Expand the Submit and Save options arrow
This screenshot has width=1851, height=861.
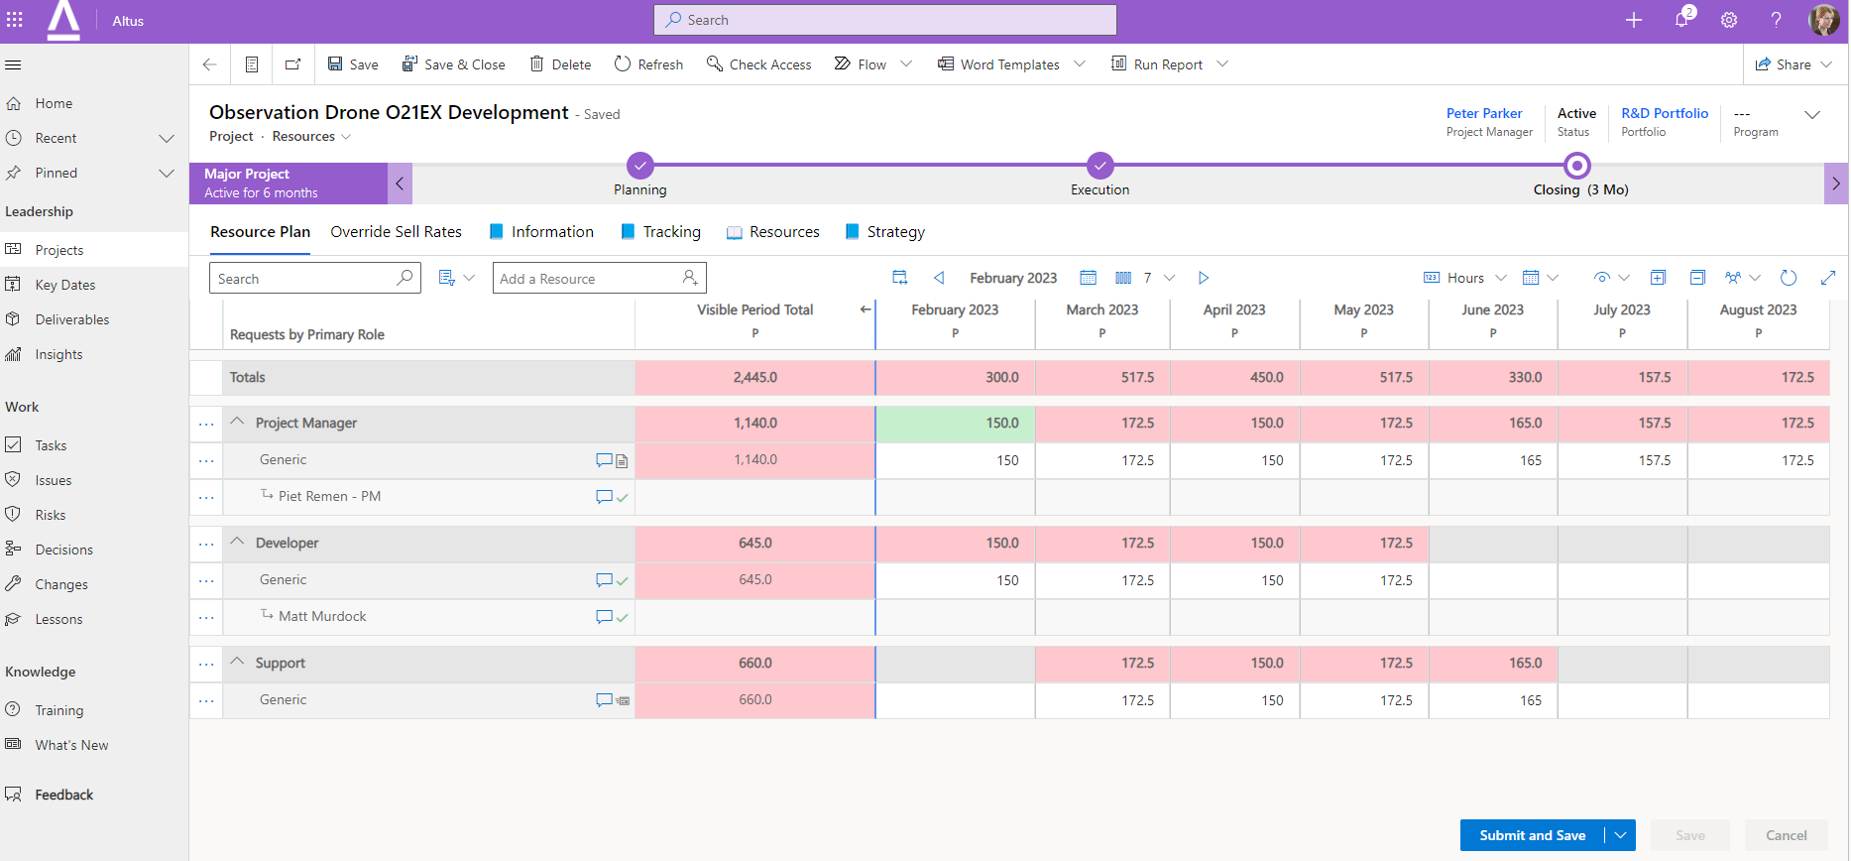point(1620,835)
